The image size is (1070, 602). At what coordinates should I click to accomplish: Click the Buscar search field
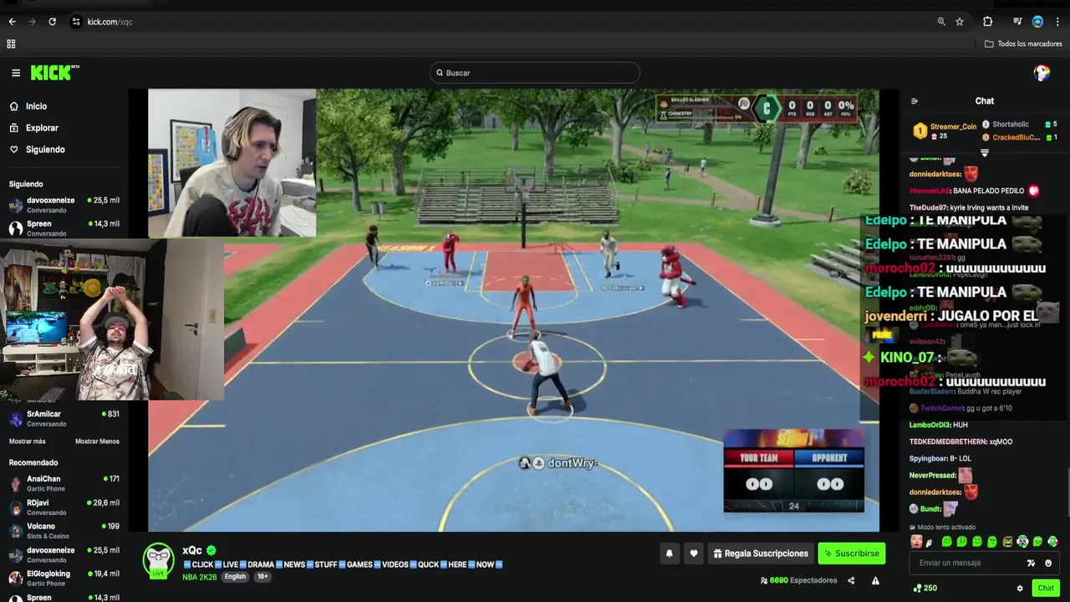pyautogui.click(x=535, y=73)
